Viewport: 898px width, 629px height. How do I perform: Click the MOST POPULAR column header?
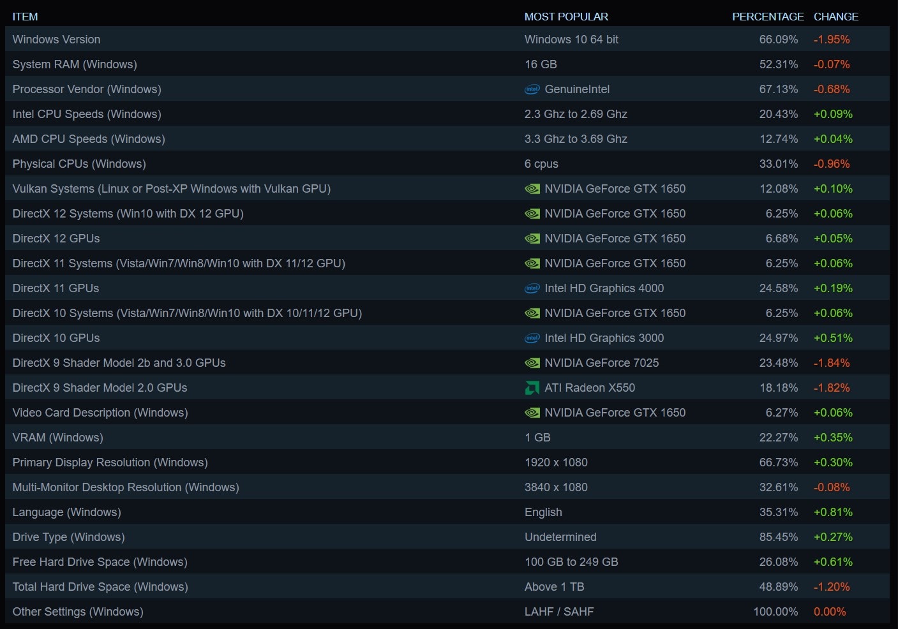point(566,17)
